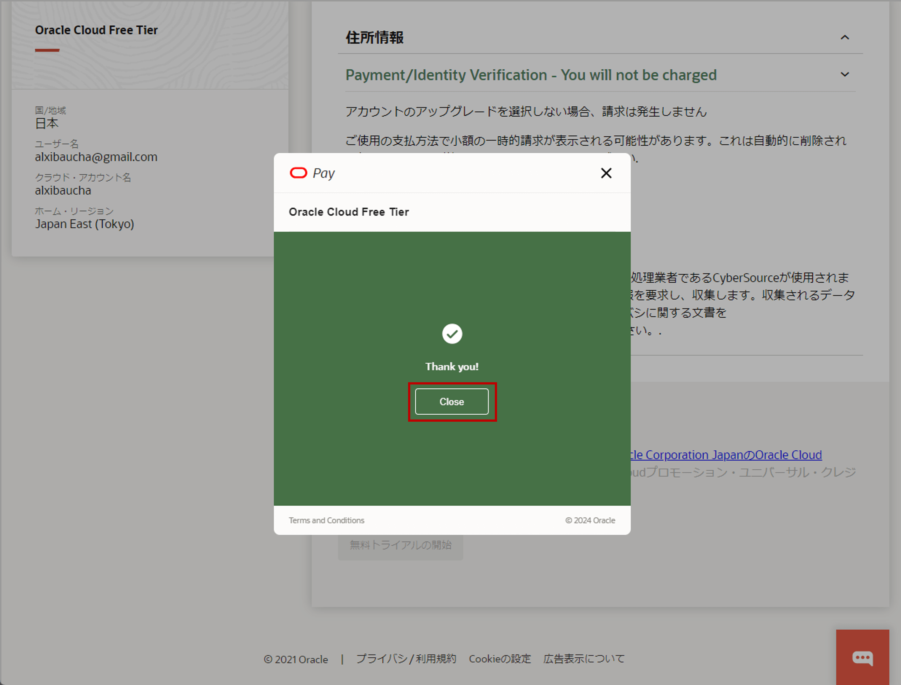Image resolution: width=901 pixels, height=685 pixels.
Task: Open Terms and Conditions link
Action: click(x=326, y=520)
